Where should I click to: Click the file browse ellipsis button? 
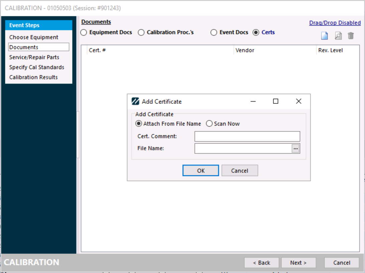click(296, 149)
